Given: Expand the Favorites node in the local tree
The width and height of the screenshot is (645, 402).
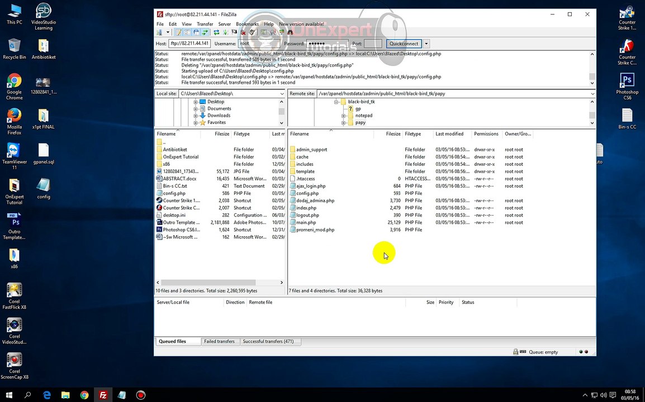Looking at the screenshot, I should point(196,122).
